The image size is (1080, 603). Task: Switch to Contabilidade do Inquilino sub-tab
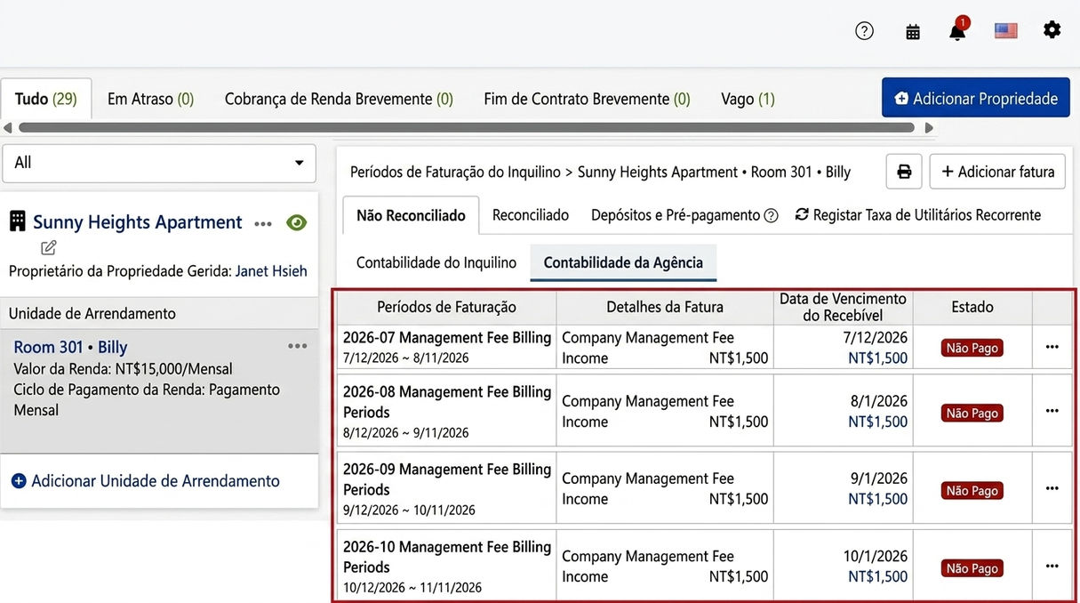coord(436,262)
